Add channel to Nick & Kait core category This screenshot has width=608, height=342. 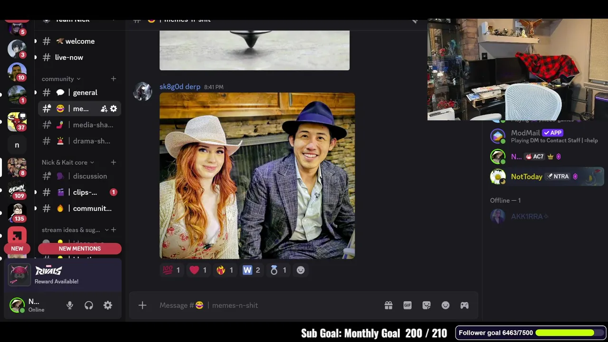[114, 162]
